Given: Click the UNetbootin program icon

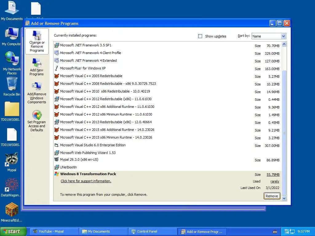Looking at the screenshot, I should click(x=57, y=167).
